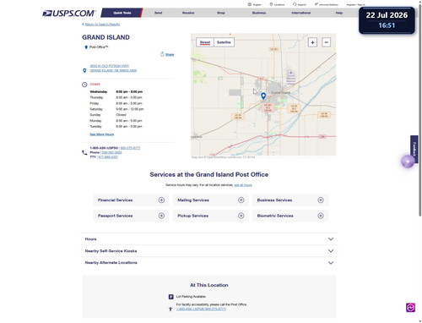The image size is (422, 323).
Task: Switch map to Street view
Action: 205,42
